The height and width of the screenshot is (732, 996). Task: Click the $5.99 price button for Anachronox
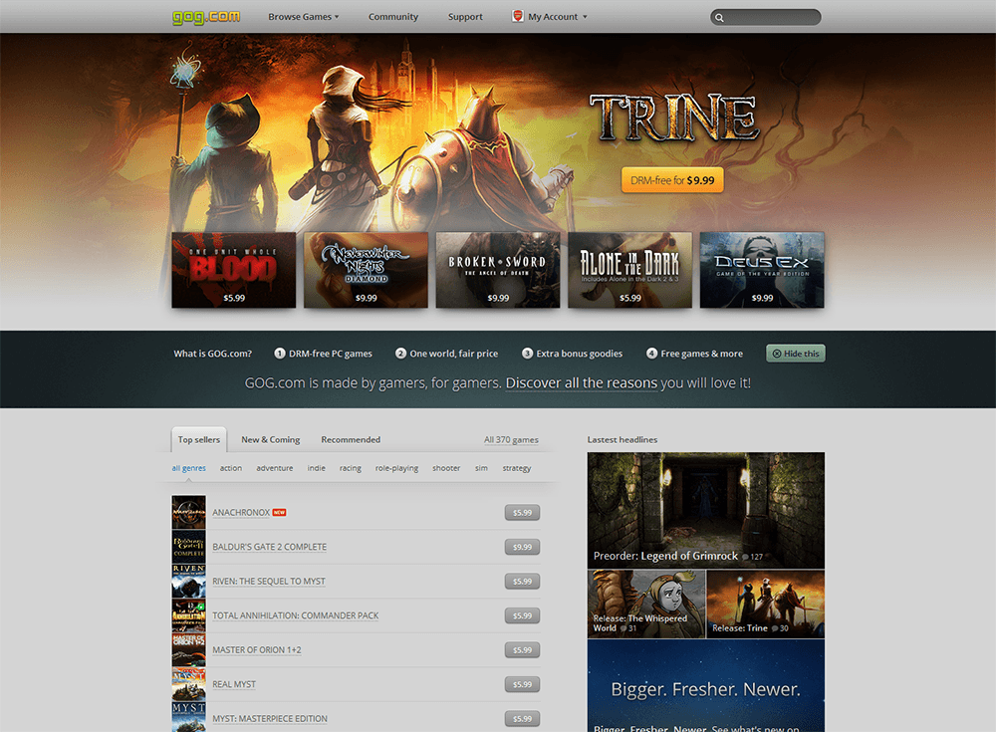522,513
